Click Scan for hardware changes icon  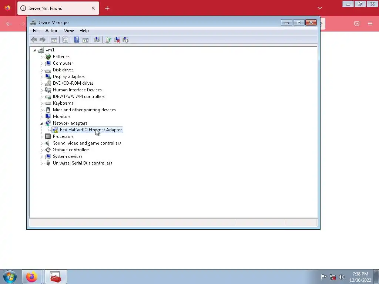point(97,40)
